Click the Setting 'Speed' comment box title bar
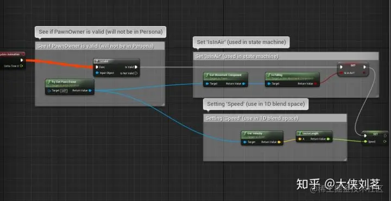 pos(275,118)
